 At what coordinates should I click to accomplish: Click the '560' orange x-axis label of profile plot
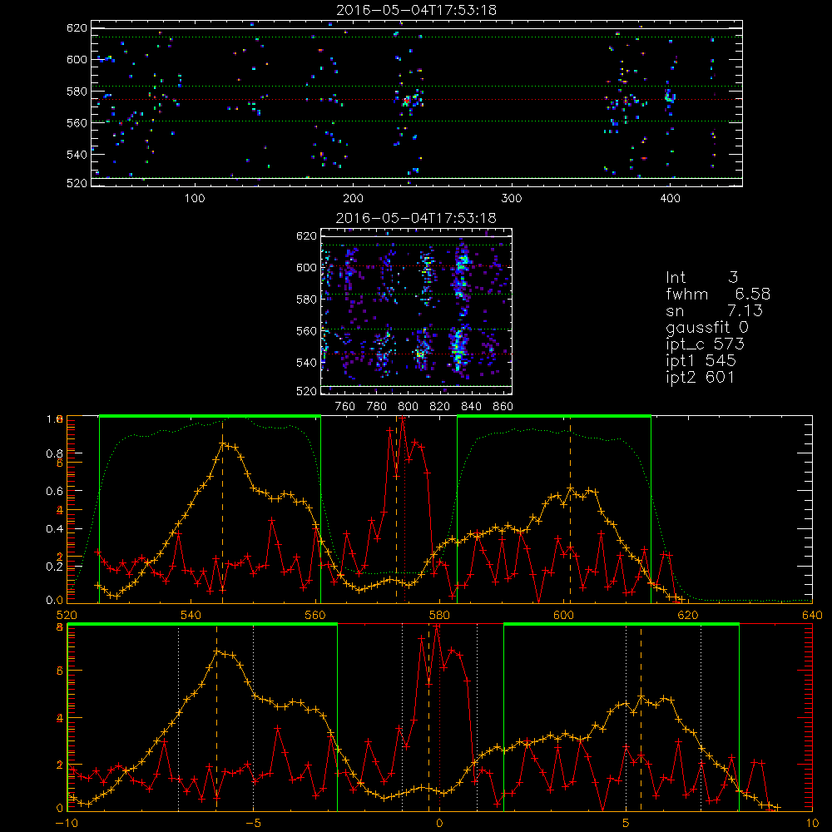pos(315,615)
